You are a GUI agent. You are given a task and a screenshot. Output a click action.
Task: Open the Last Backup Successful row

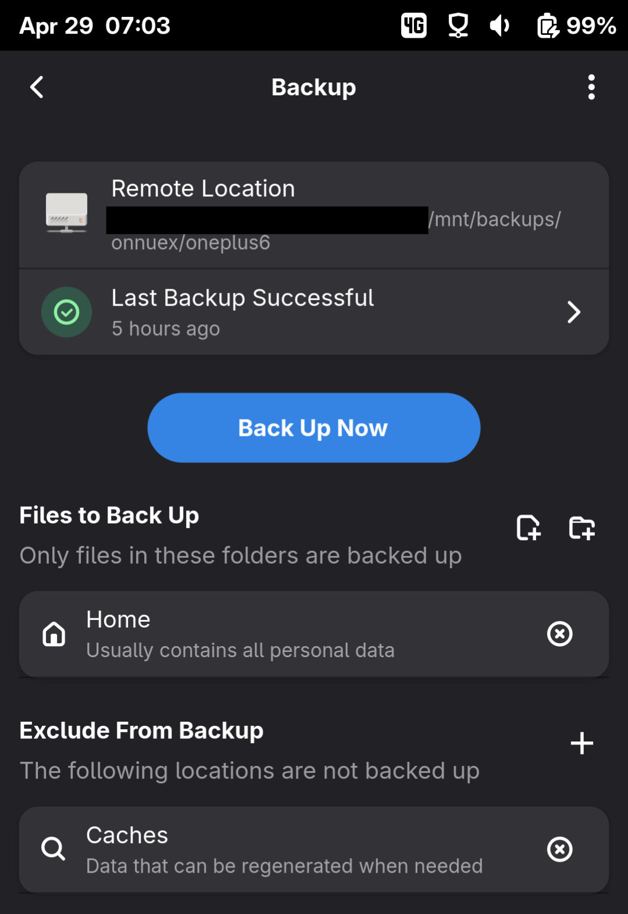[314, 313]
